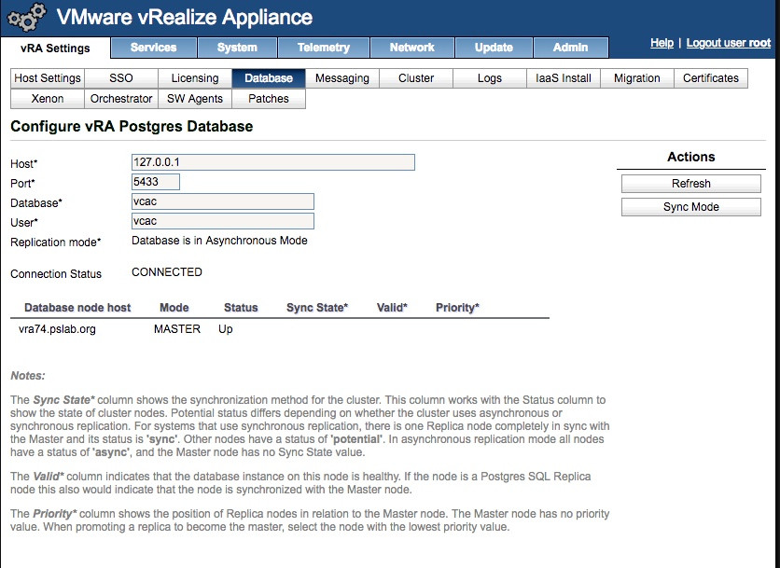Click Logout user root link
Viewport: 780px width, 568px height.
coord(729,43)
